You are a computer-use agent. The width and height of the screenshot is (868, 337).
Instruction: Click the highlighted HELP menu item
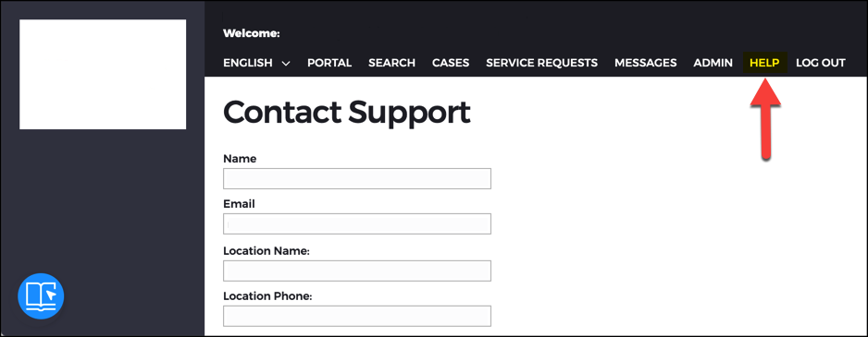click(x=764, y=63)
